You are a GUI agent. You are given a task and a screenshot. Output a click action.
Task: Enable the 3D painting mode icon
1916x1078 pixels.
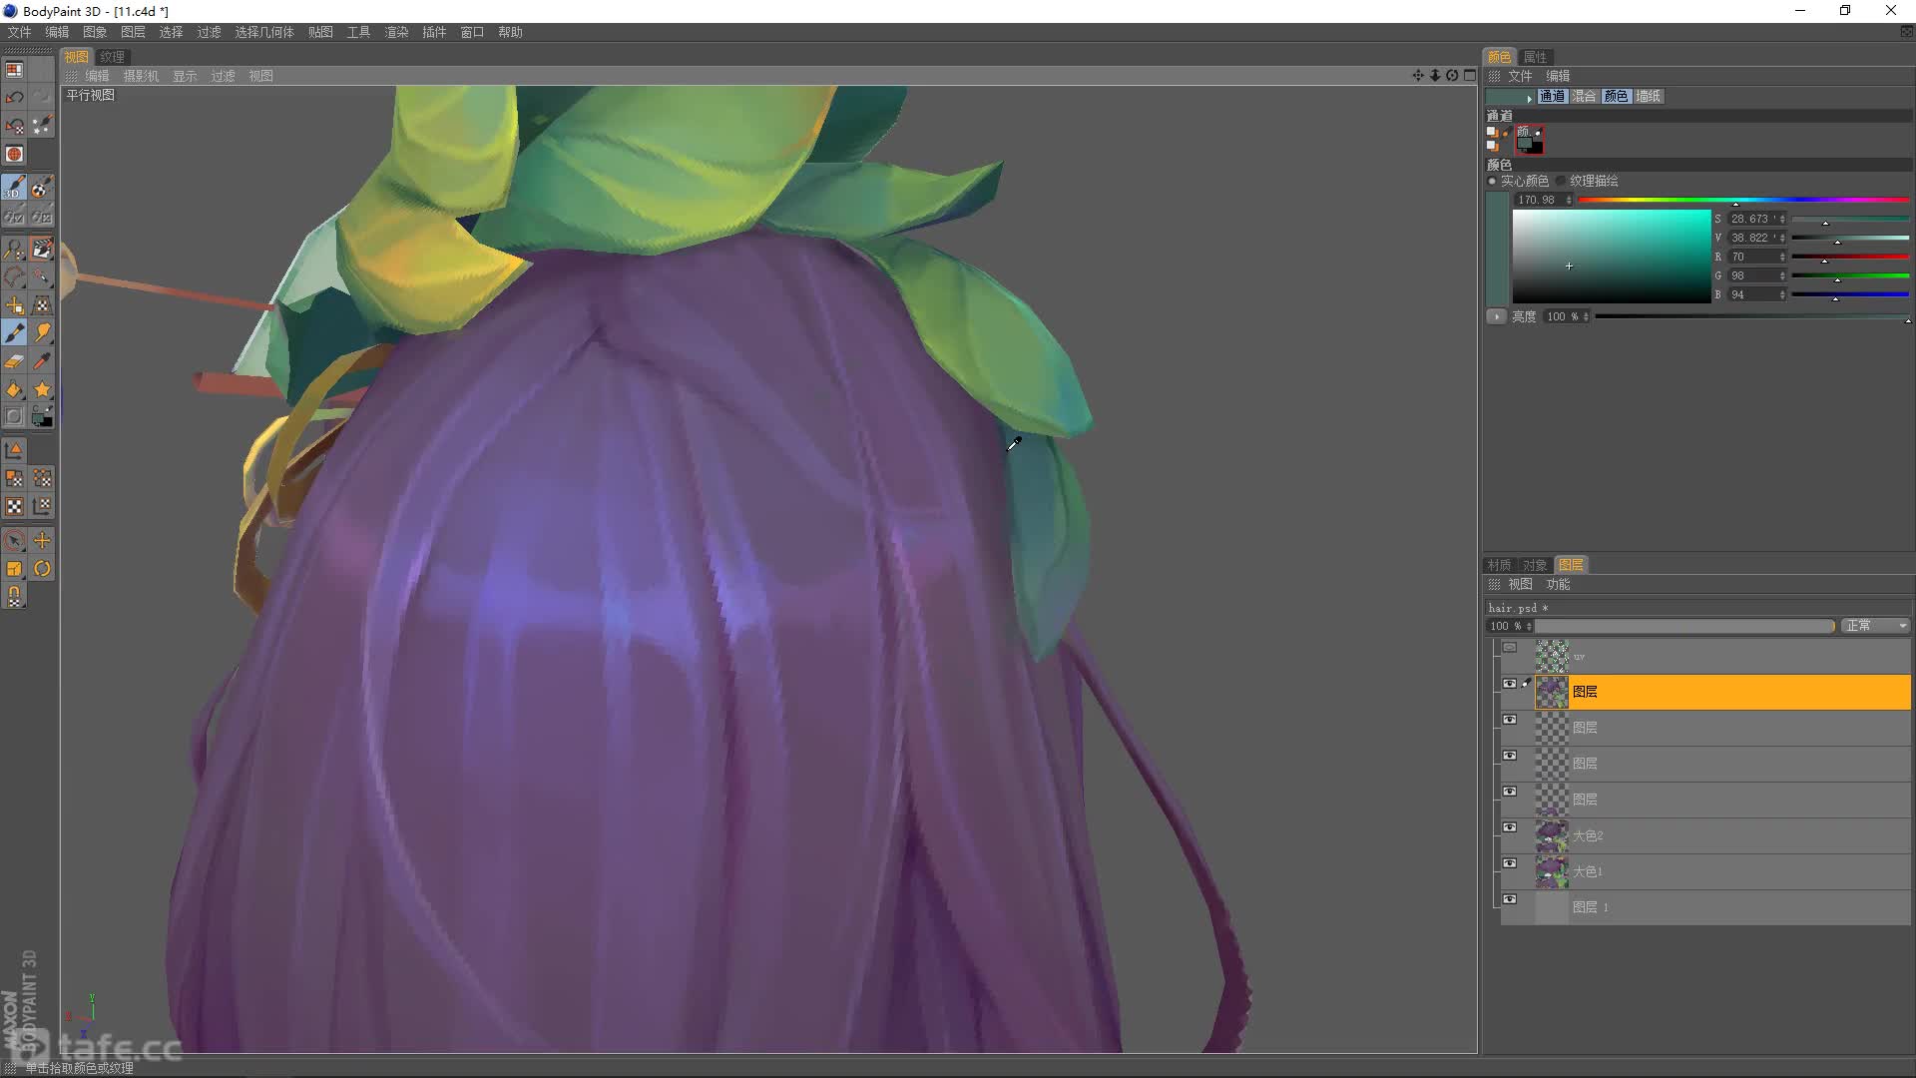(14, 188)
